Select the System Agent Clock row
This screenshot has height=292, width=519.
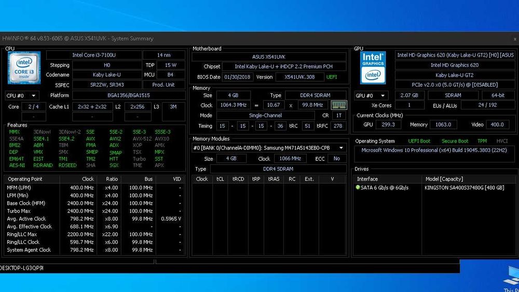coord(94,249)
